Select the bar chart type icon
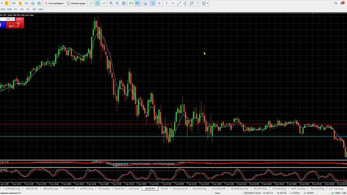This screenshot has width=347, height=195. pos(91,3)
